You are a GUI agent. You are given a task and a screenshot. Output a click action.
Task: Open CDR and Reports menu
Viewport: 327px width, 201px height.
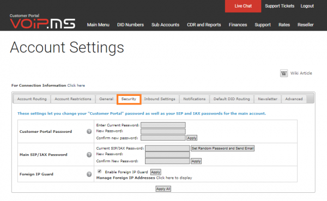click(204, 25)
